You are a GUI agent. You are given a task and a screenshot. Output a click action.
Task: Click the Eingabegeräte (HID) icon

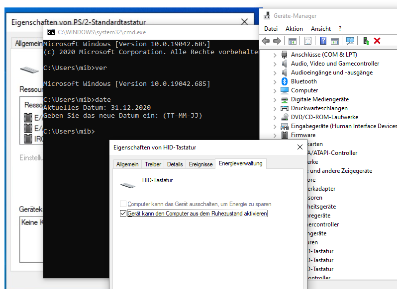(x=285, y=126)
